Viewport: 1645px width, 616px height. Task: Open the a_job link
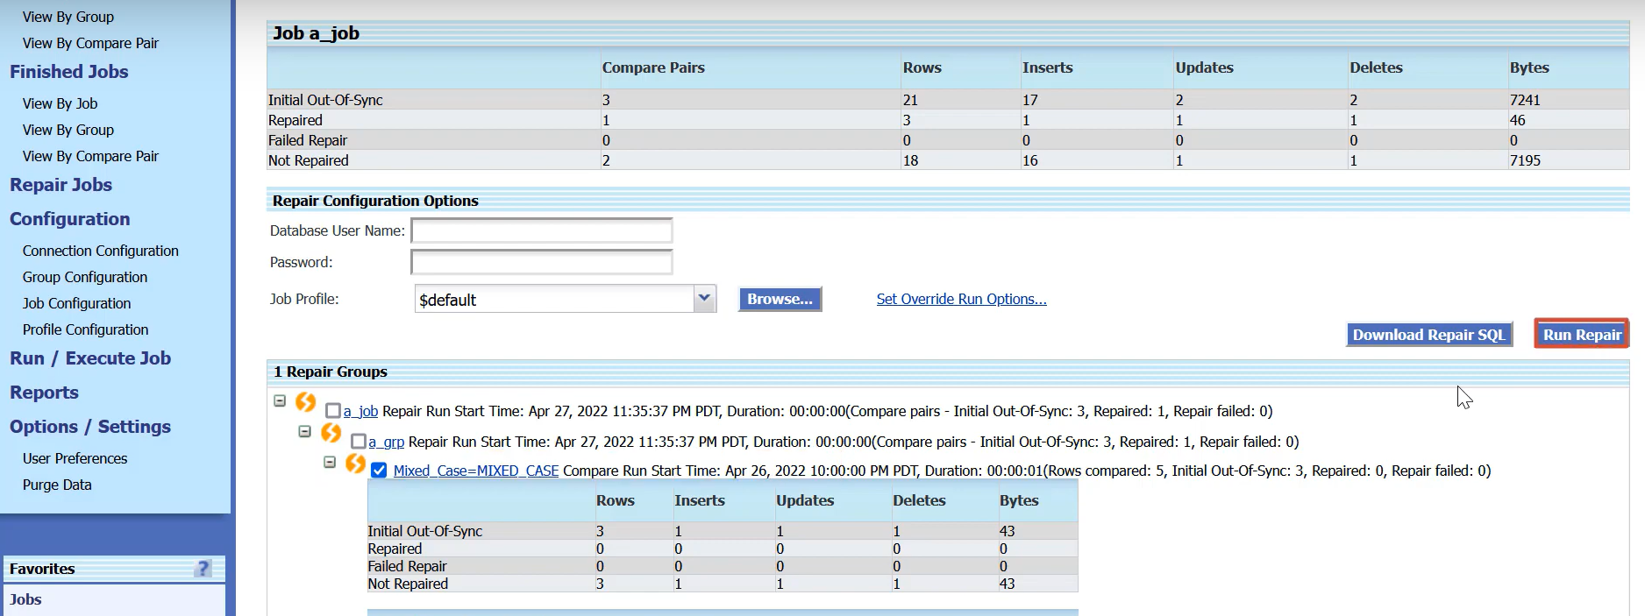[360, 411]
